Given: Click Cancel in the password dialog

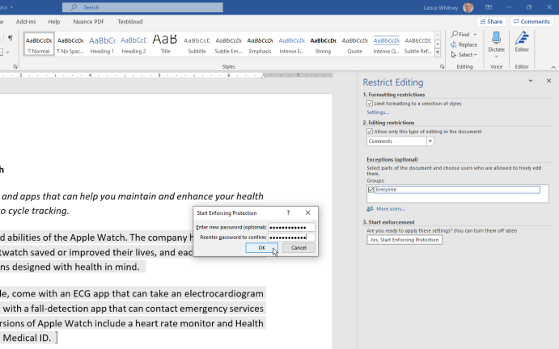Looking at the screenshot, I should click(299, 248).
